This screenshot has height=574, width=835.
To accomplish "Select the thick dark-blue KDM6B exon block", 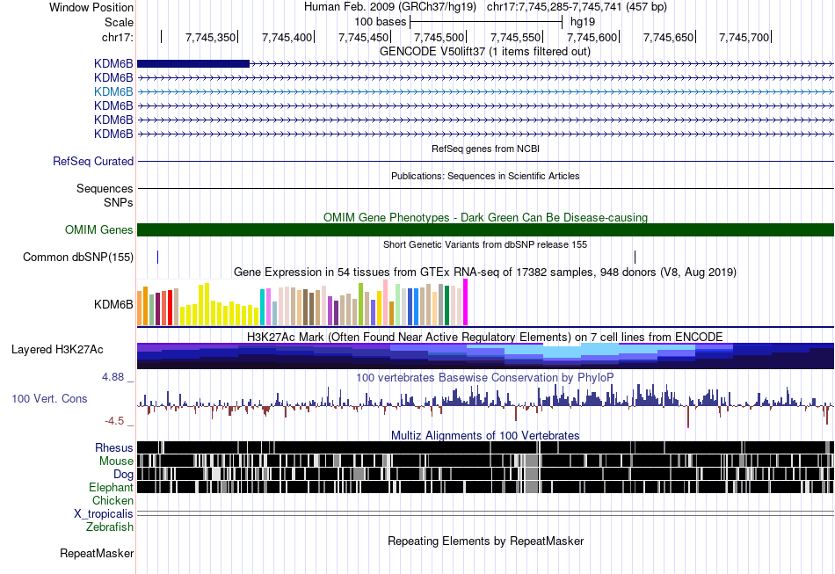I will pos(193,64).
